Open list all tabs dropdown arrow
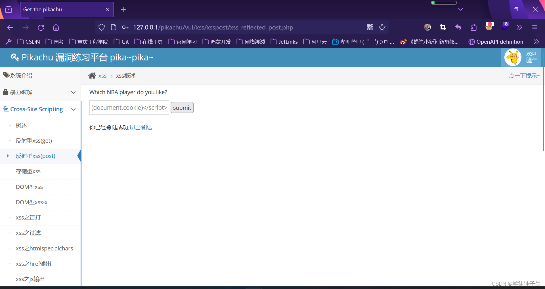The width and height of the screenshot is (545, 289). point(461,9)
